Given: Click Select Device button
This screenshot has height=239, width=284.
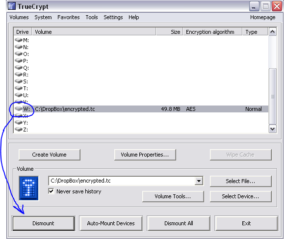Looking at the screenshot, I should [240, 196].
